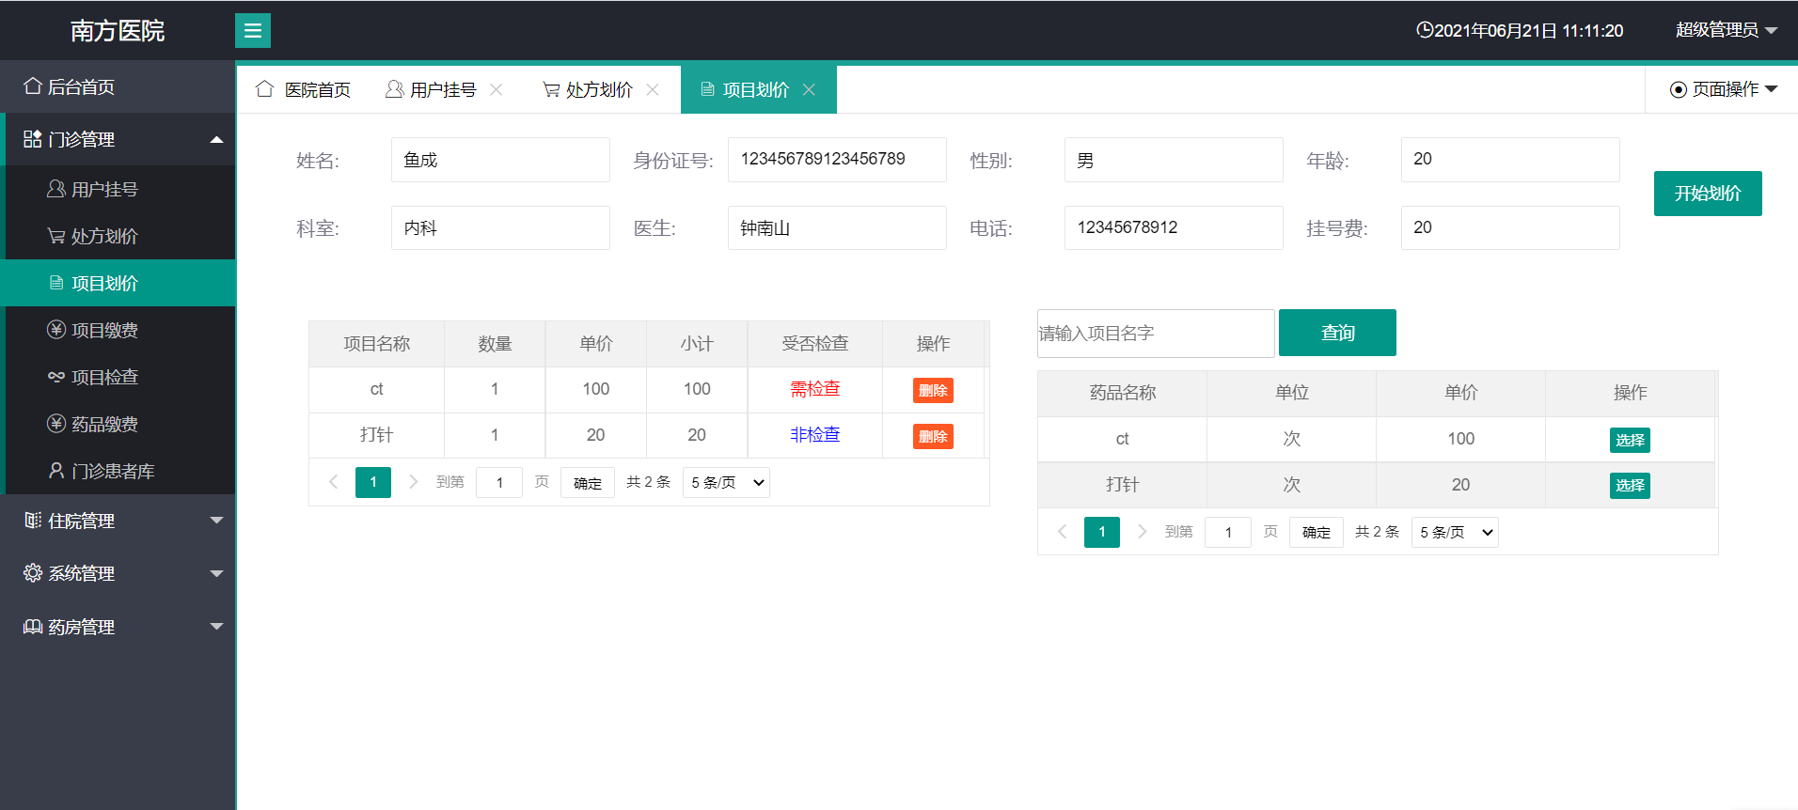Click the date and time display
The width and height of the screenshot is (1798, 810).
click(1520, 30)
